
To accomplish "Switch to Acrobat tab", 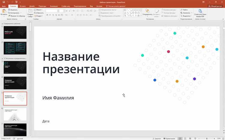I will coord(99,6).
